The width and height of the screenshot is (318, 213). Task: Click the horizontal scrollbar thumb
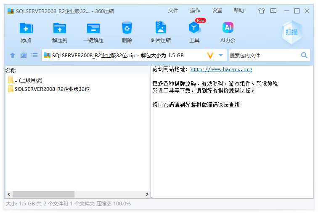43,194
